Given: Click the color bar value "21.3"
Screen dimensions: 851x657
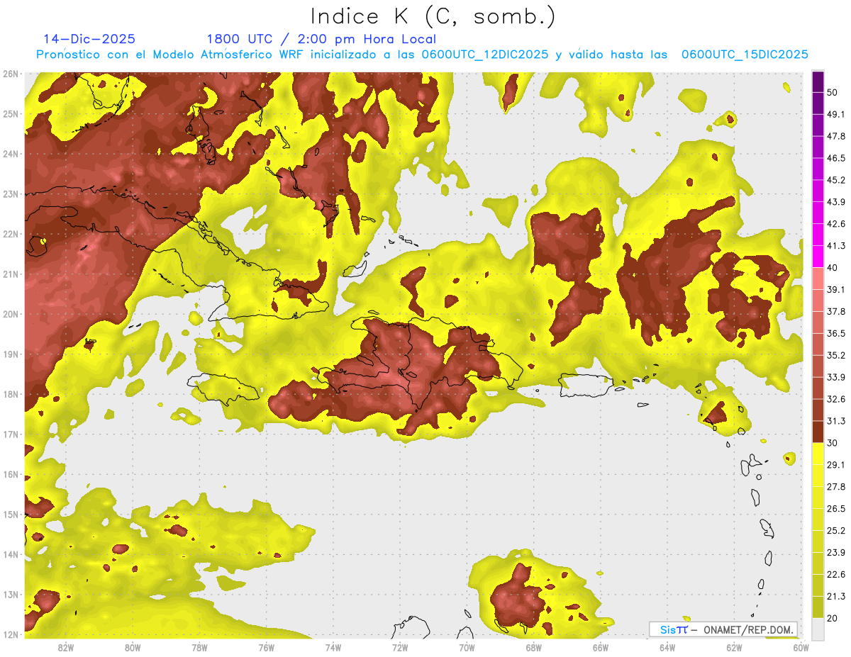Looking at the screenshot, I should (x=836, y=596).
